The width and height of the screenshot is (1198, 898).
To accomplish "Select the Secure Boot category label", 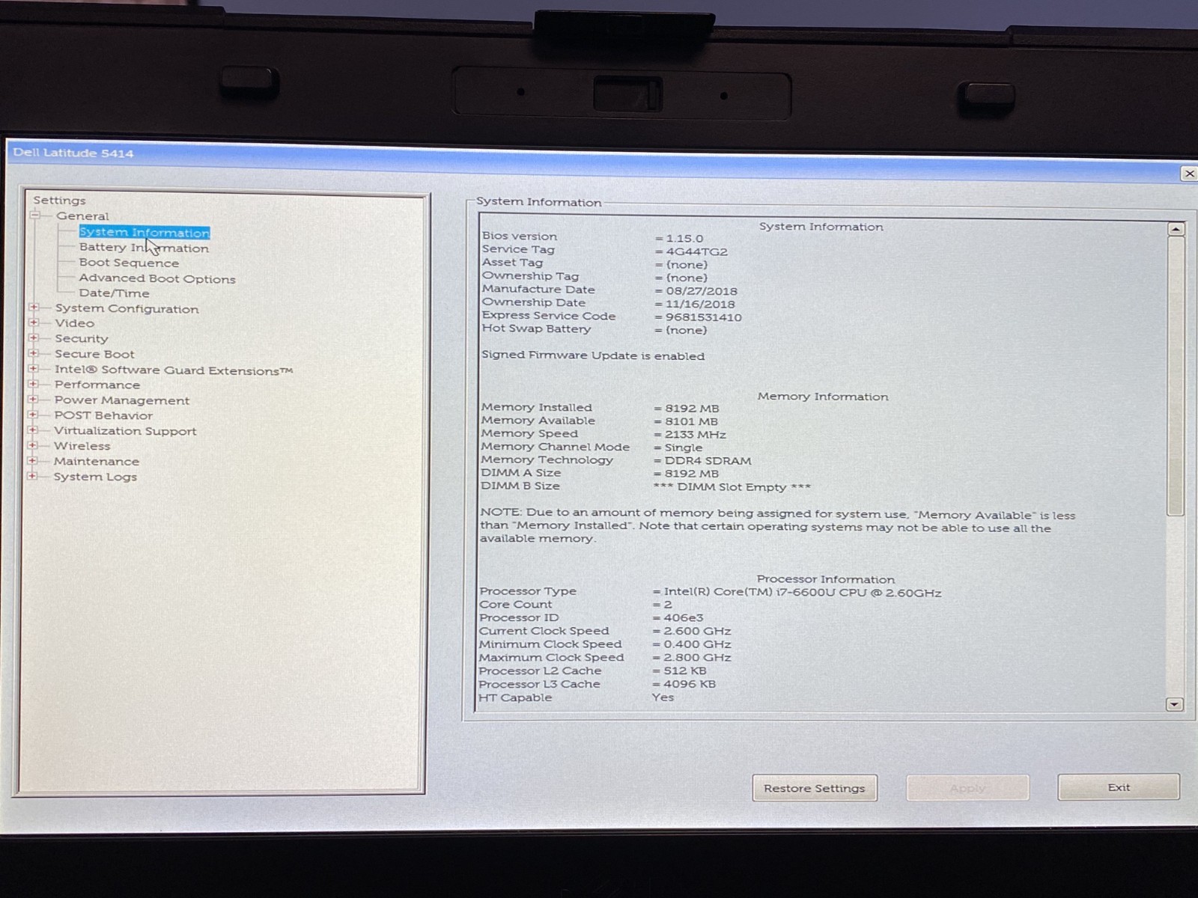I will pos(94,354).
